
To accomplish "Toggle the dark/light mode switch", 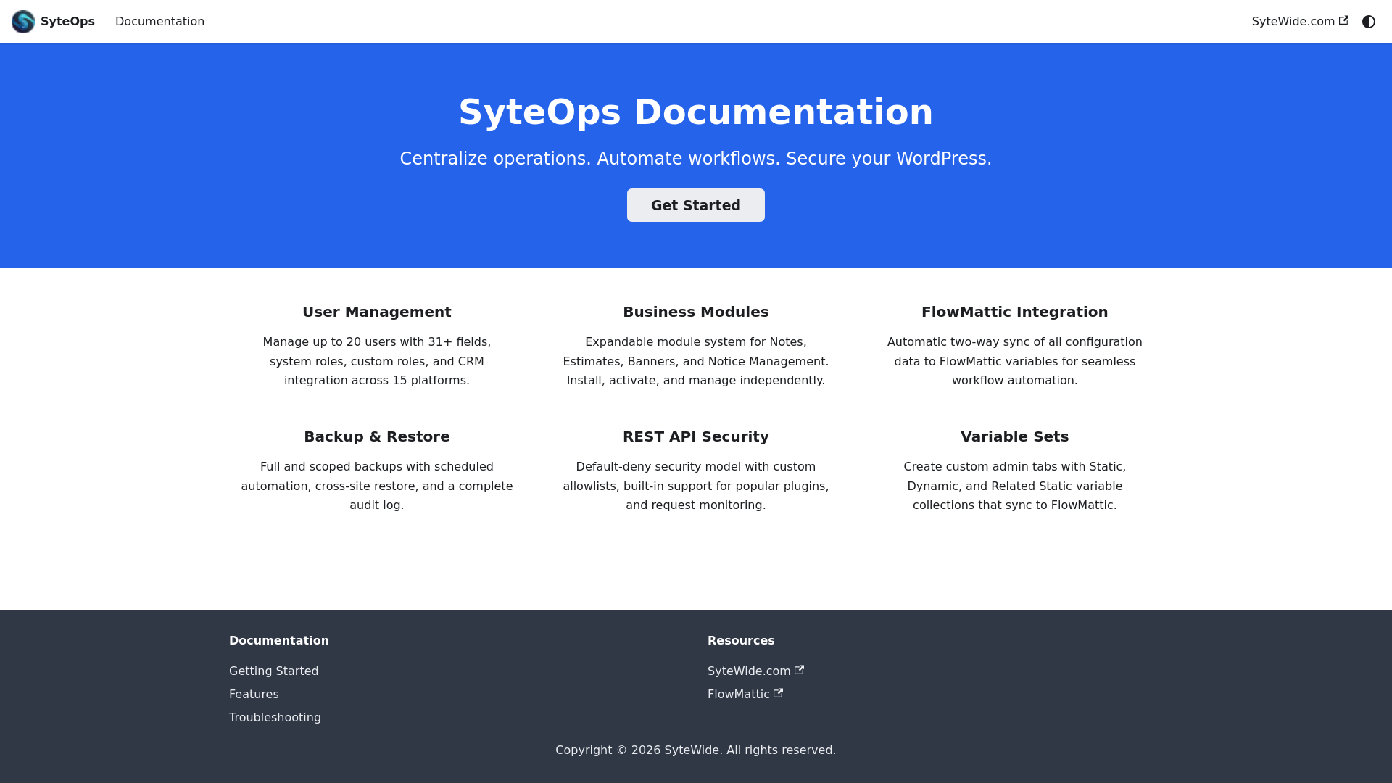I will point(1369,22).
